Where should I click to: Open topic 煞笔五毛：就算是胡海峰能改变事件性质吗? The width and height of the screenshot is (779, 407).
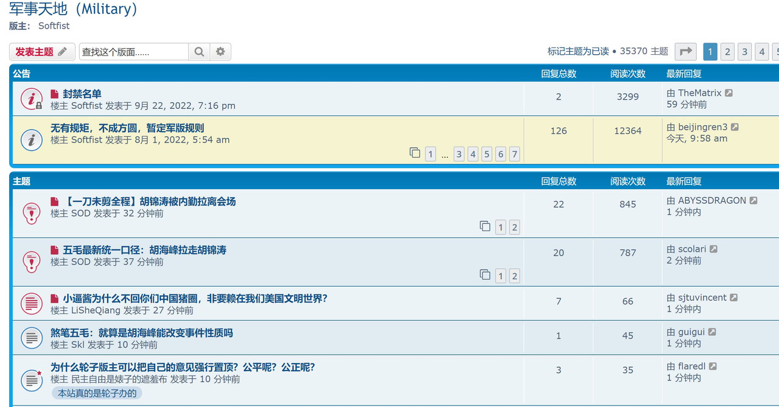142,333
